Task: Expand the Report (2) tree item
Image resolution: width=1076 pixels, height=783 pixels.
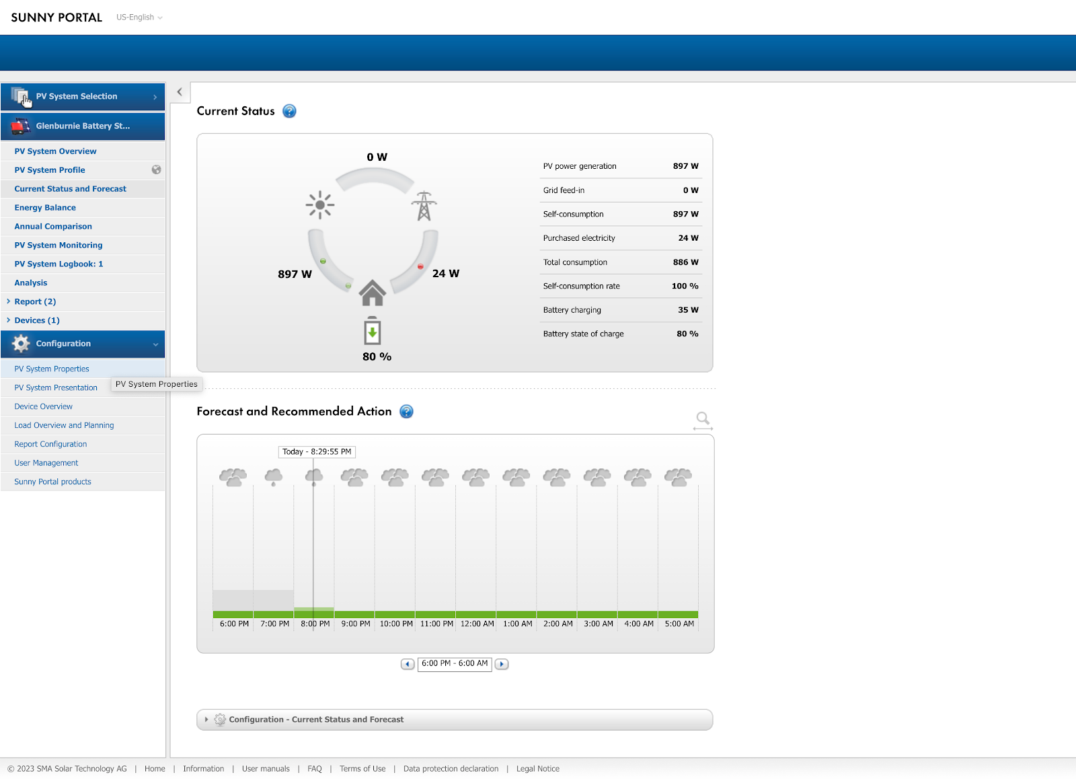Action: pyautogui.click(x=8, y=301)
